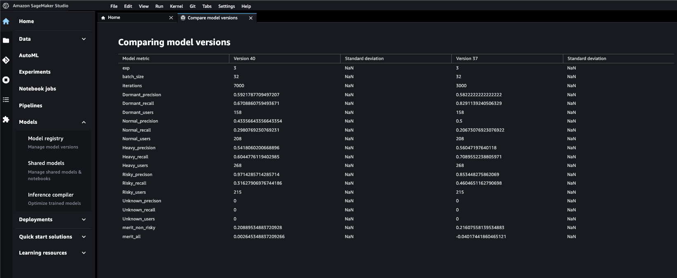Open the Tabs menu
The height and width of the screenshot is (278, 677).
tap(207, 6)
